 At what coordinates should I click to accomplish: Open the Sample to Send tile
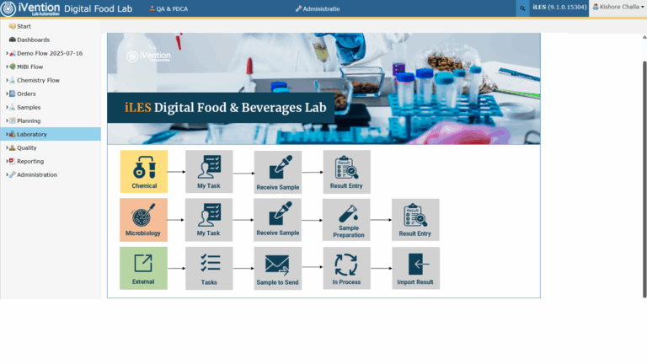tap(278, 268)
